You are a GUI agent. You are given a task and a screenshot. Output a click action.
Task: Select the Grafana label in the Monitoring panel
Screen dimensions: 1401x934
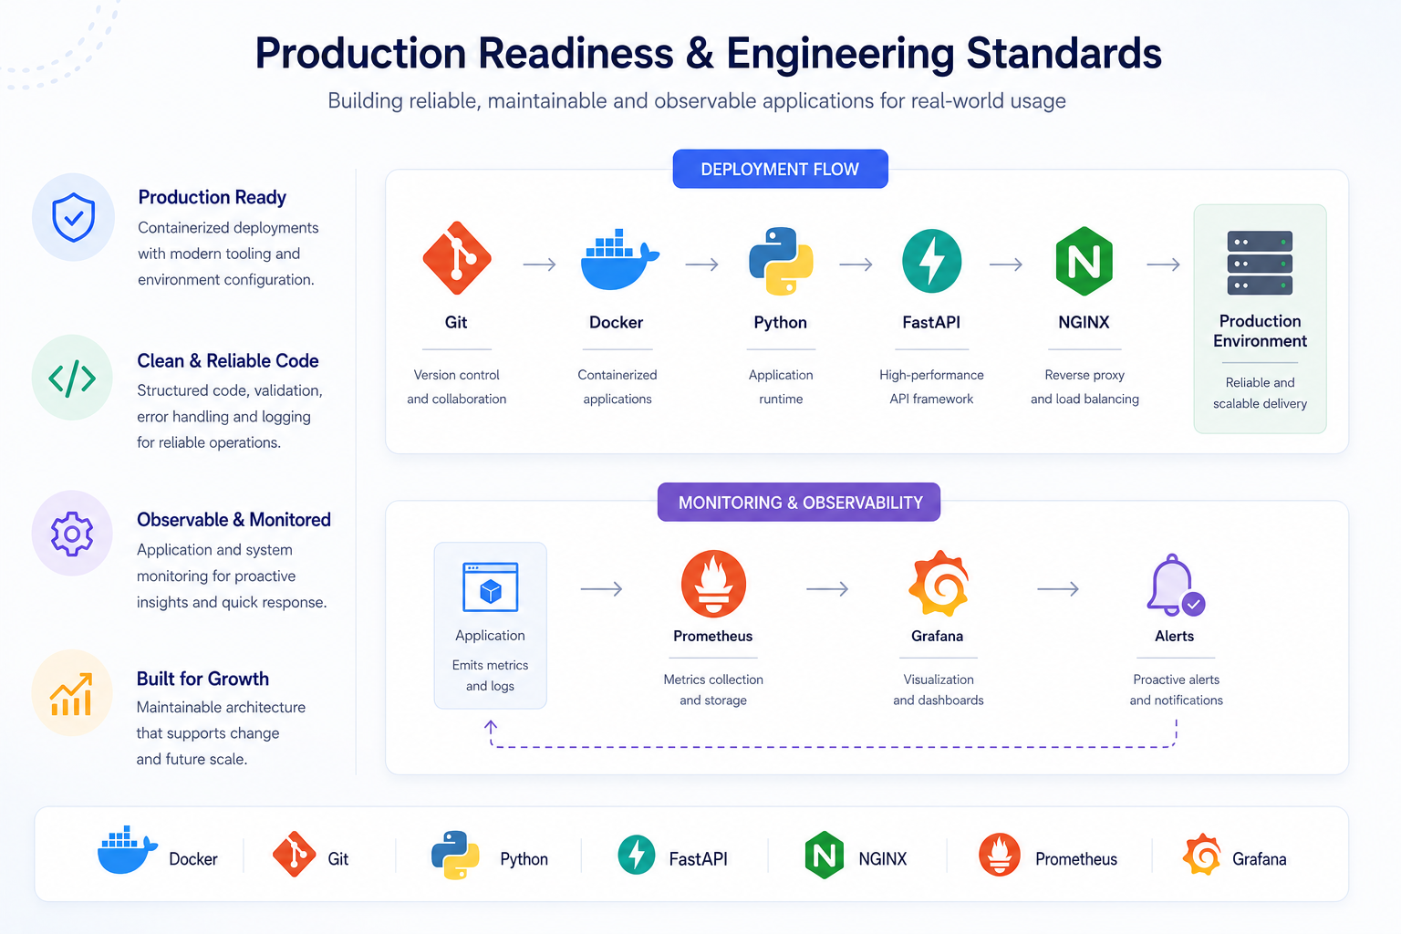click(x=938, y=636)
